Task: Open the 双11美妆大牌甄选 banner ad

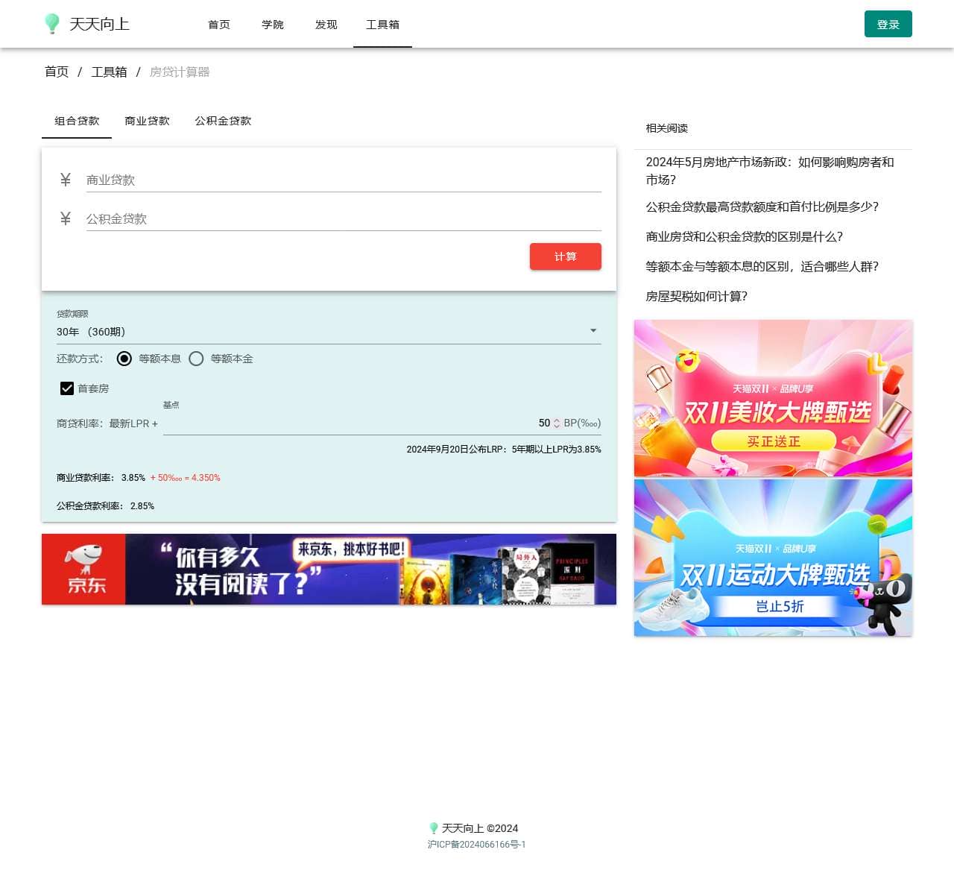Action: 773,398
